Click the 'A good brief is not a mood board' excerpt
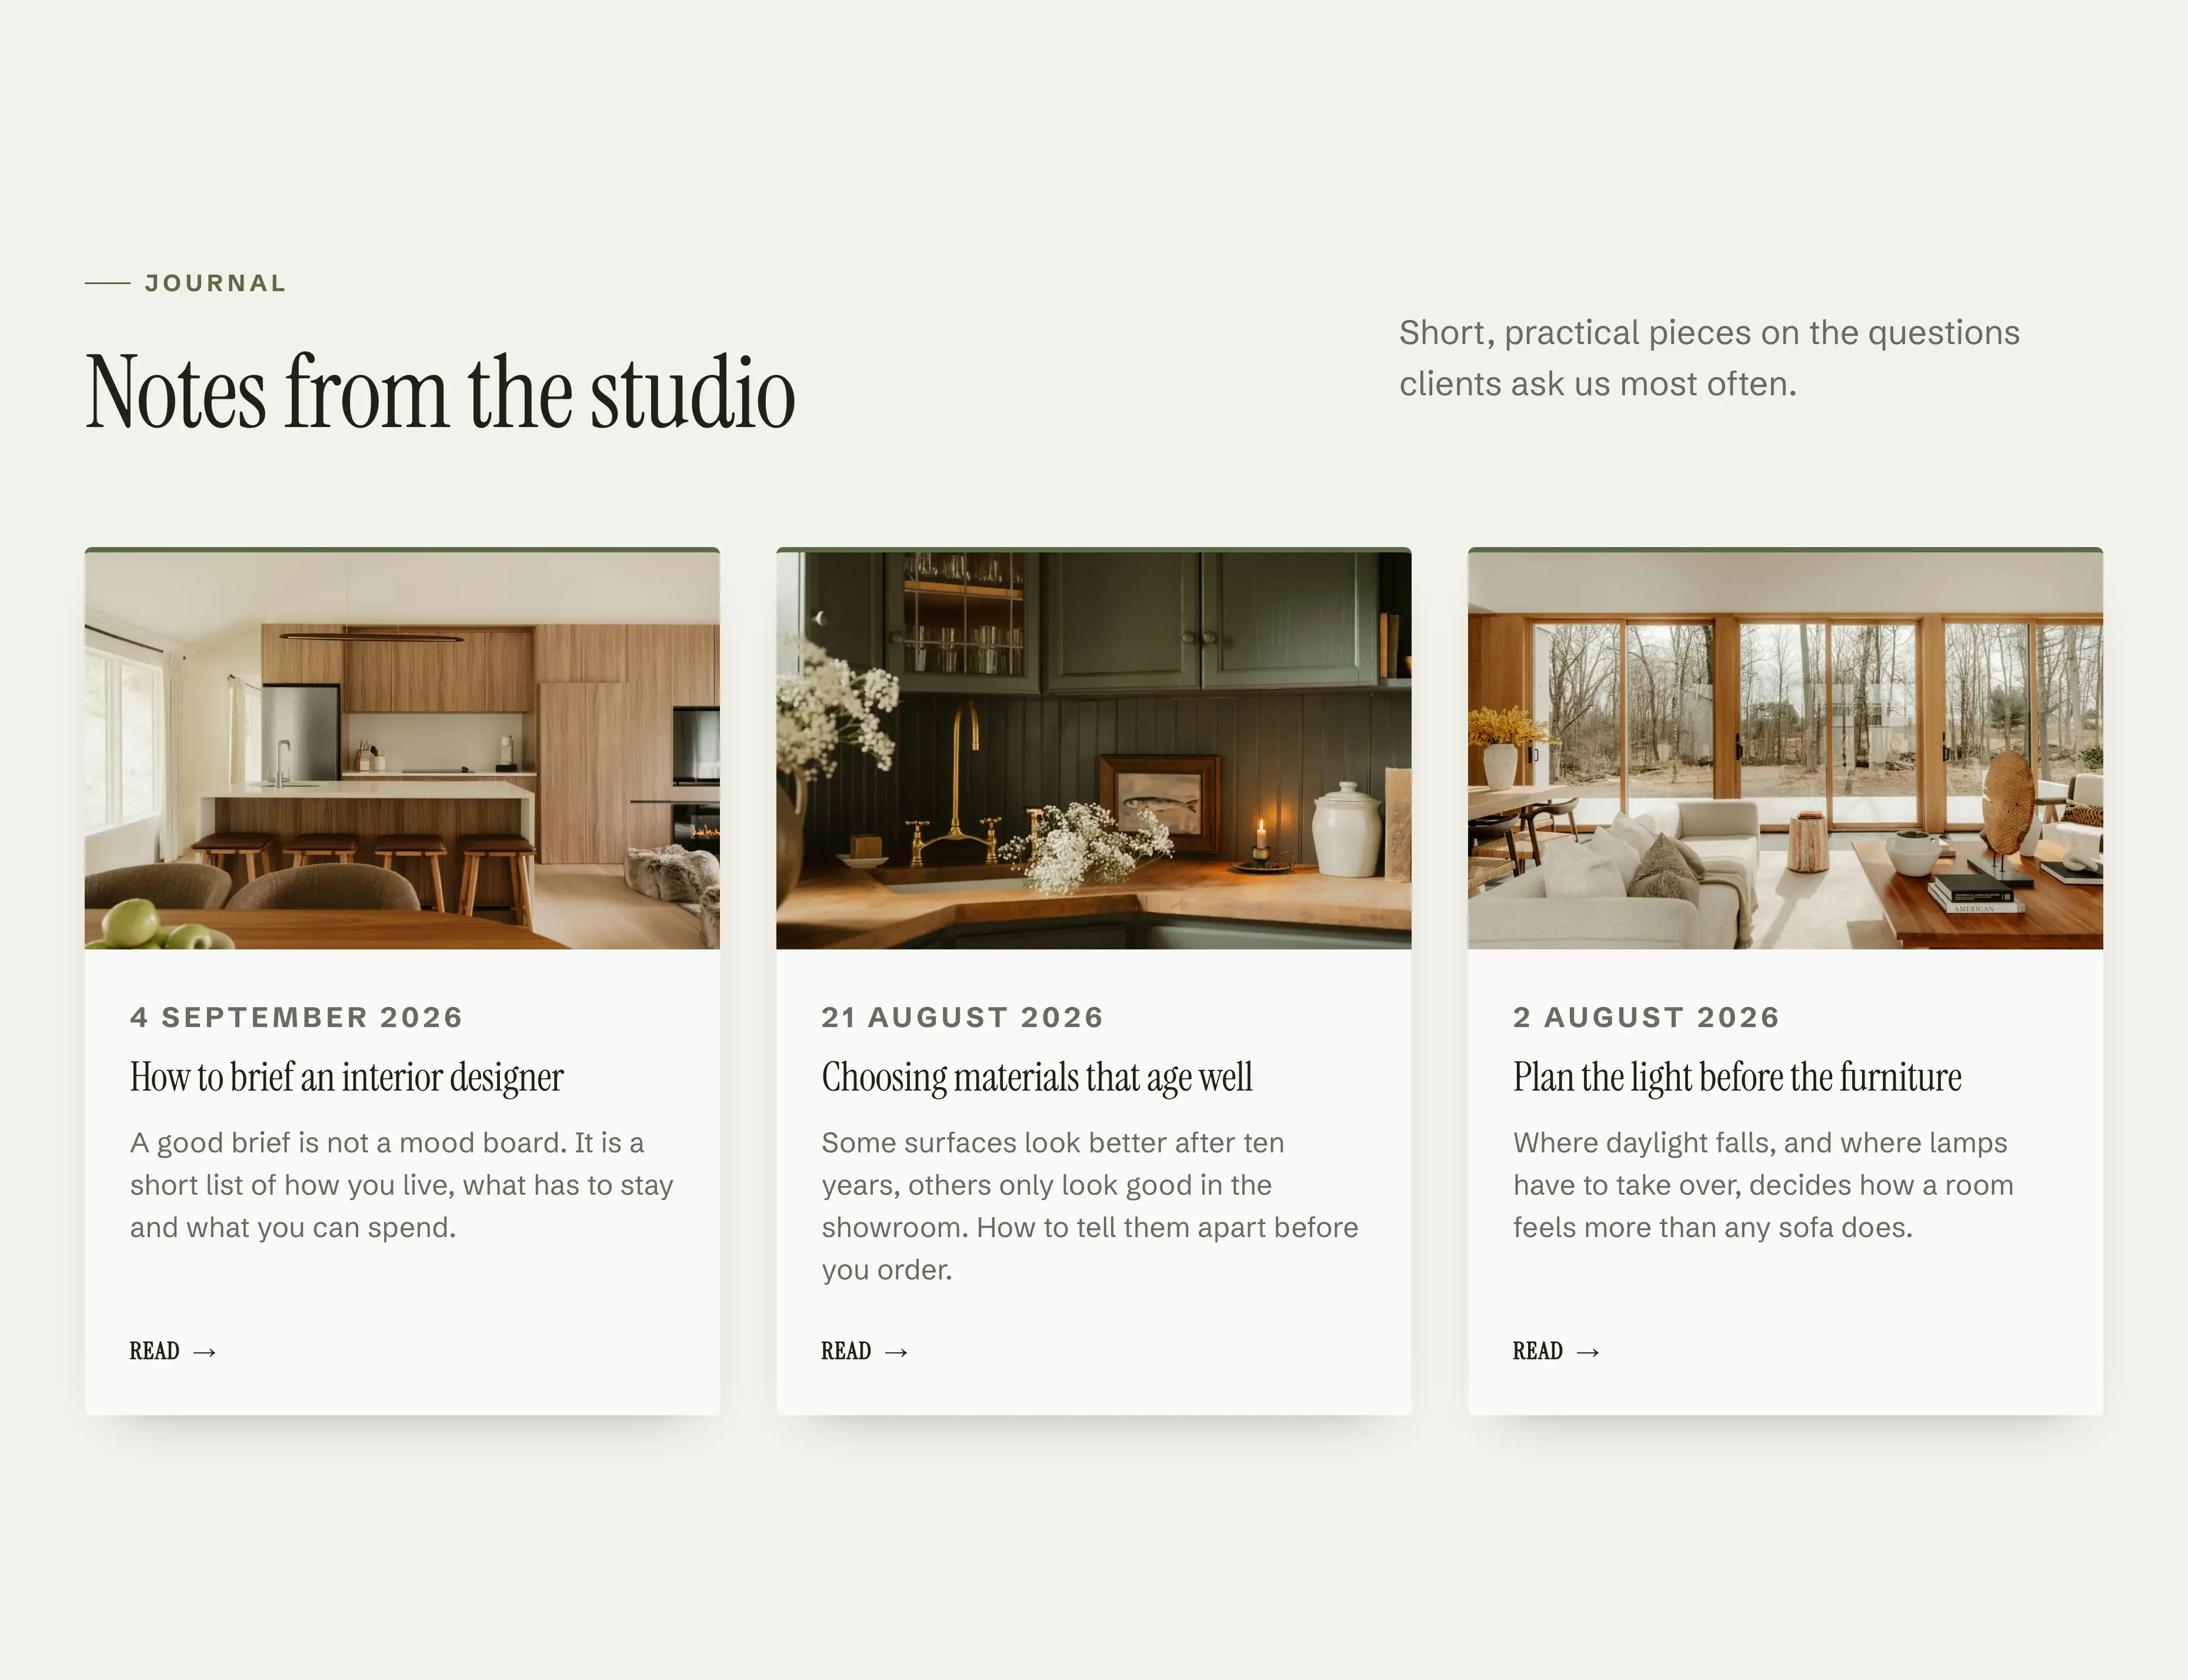Viewport: 2188px width, 1680px height. (402, 1185)
